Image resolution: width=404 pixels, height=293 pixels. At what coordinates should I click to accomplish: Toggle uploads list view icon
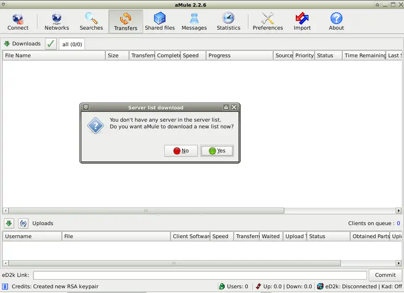[24, 224]
